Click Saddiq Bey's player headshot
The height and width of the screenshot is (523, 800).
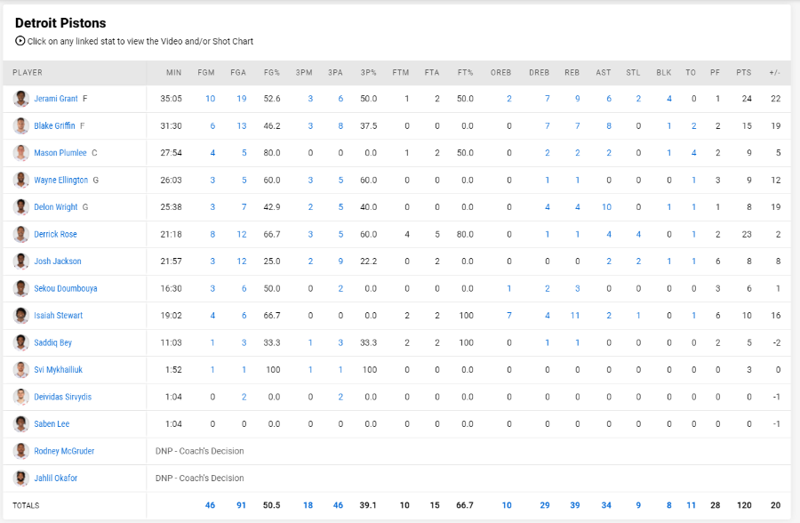pyautogui.click(x=21, y=342)
